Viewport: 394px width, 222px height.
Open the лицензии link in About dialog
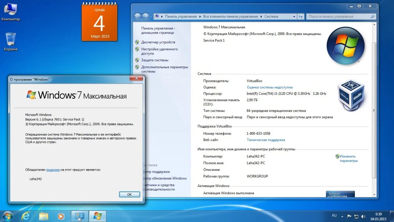tap(53, 170)
